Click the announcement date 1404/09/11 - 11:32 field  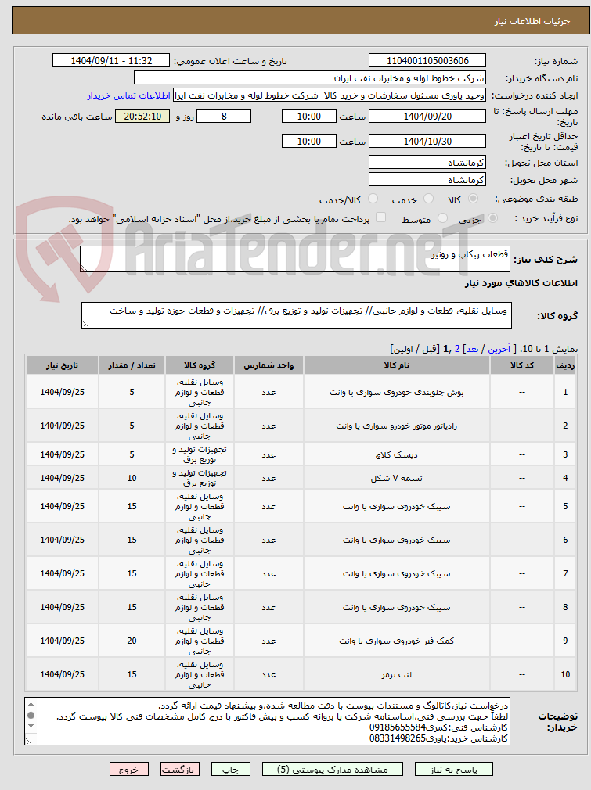click(111, 60)
